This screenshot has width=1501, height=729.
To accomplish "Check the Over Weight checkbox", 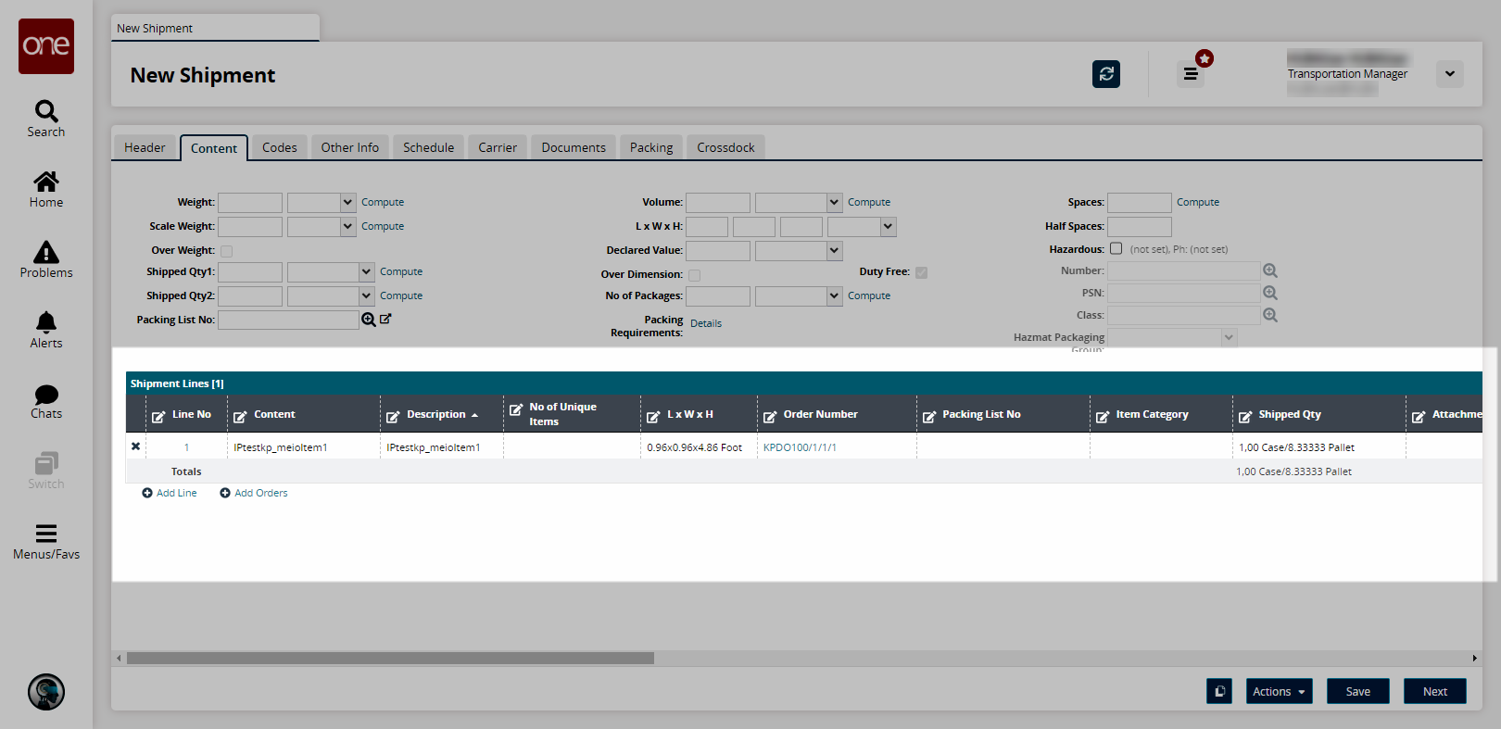I will pos(227,251).
